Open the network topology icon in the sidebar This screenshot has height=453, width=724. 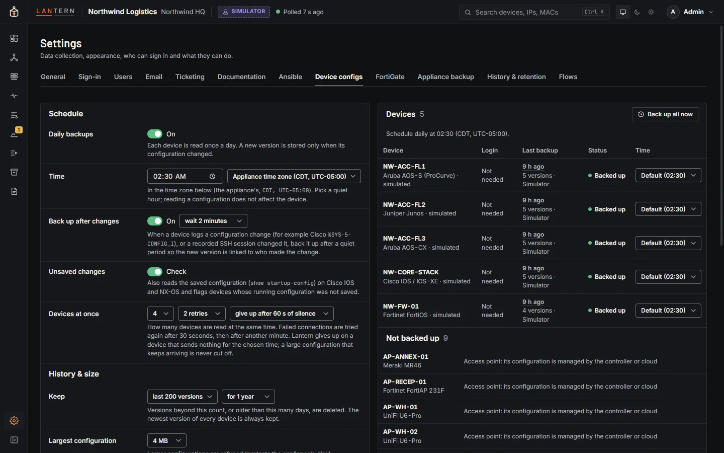pyautogui.click(x=14, y=57)
